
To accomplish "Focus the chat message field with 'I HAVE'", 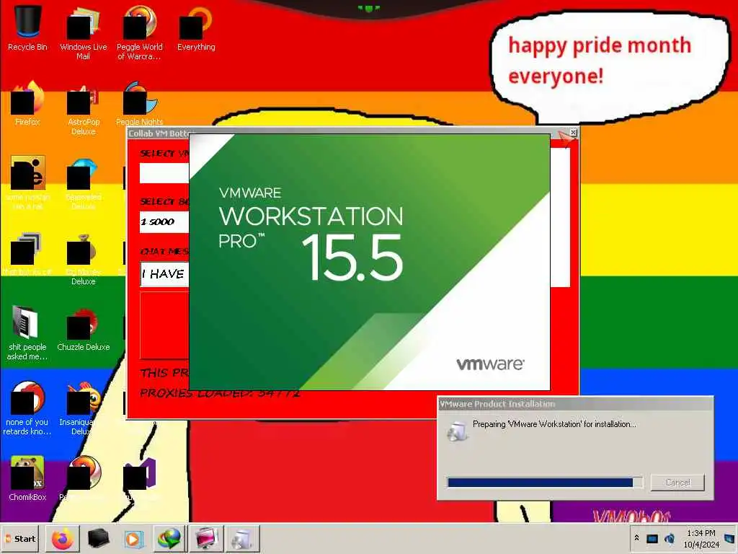I will pos(164,273).
